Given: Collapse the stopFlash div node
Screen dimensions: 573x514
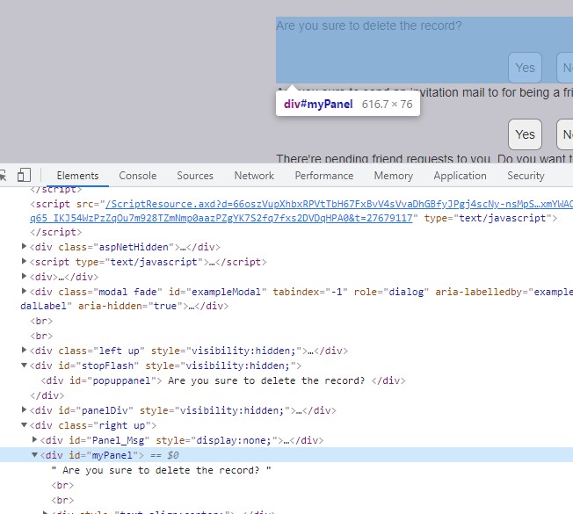Looking at the screenshot, I should pyautogui.click(x=24, y=365).
